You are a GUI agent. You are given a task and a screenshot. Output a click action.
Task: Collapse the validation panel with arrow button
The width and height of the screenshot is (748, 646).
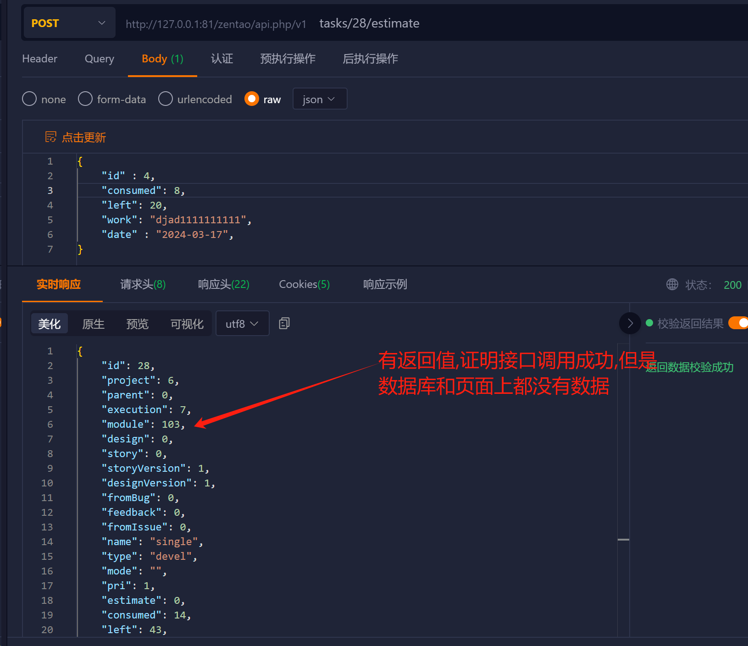click(x=630, y=323)
